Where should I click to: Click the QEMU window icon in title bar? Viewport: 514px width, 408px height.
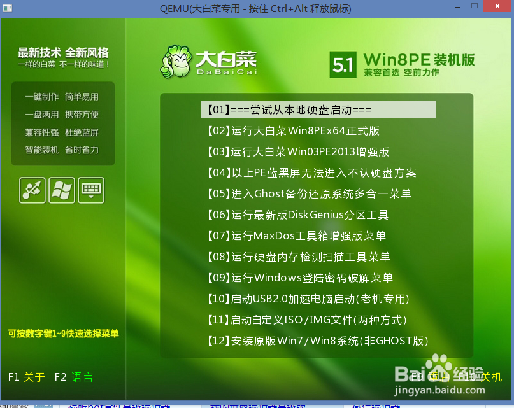(7, 8)
